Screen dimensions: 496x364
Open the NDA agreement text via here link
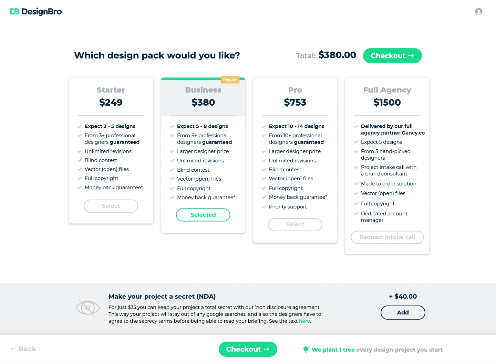304,321
